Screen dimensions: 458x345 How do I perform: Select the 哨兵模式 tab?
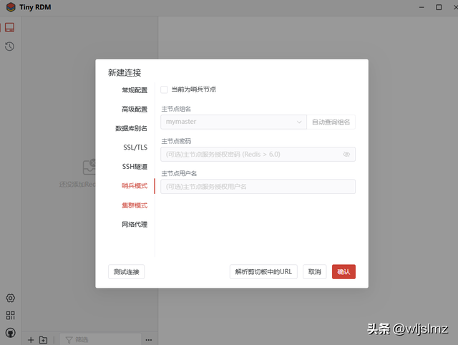pos(135,186)
